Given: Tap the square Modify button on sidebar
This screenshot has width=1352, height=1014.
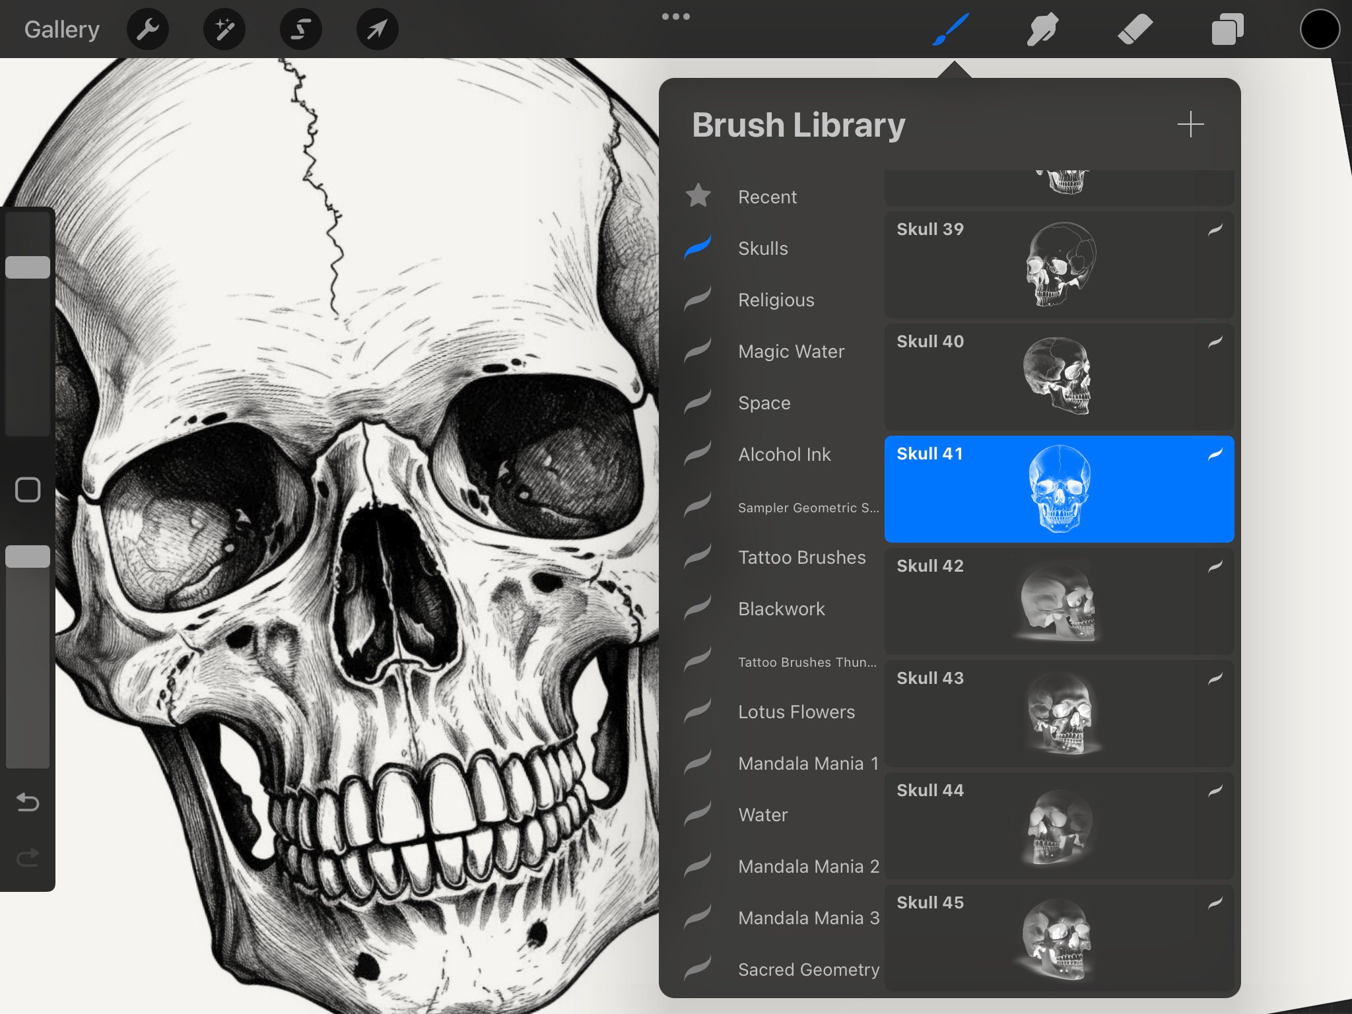Looking at the screenshot, I should (x=28, y=490).
